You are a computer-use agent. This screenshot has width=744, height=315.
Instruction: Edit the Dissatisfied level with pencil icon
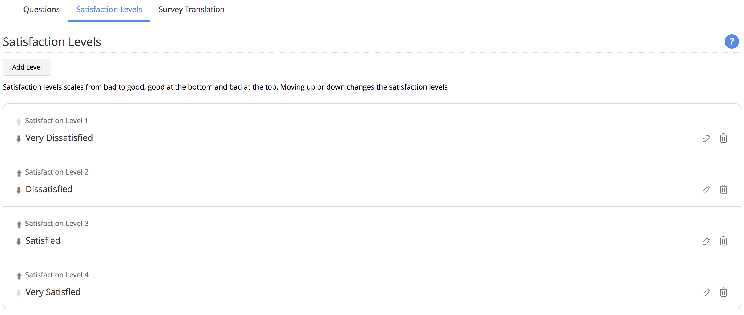click(706, 190)
